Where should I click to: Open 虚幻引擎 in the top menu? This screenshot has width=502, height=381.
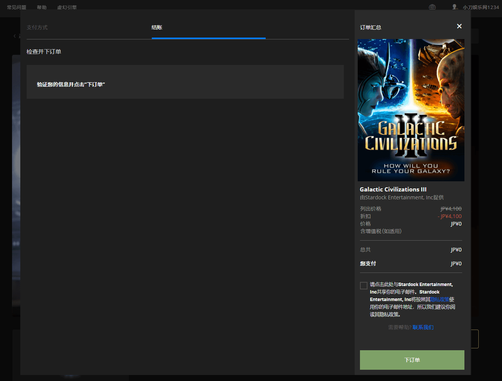coord(67,7)
